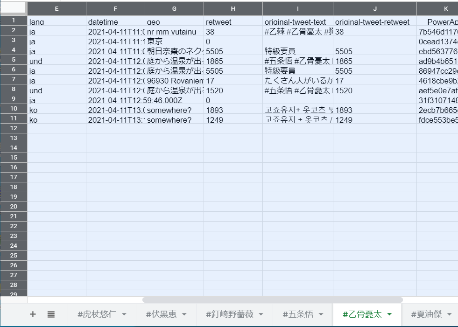Click lang cell 'ko' in row 10
This screenshot has height=327, width=458.
pos(56,109)
